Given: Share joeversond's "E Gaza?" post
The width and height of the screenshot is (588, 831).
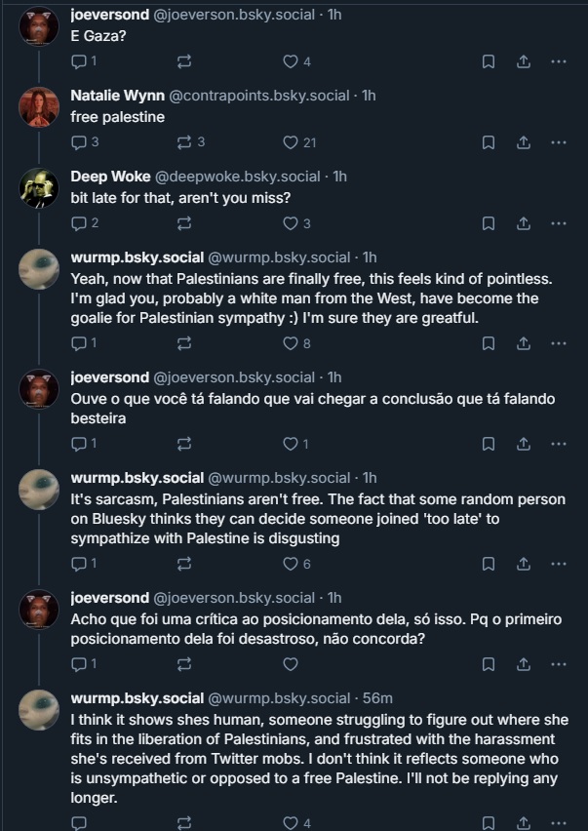Looking at the screenshot, I should (523, 60).
